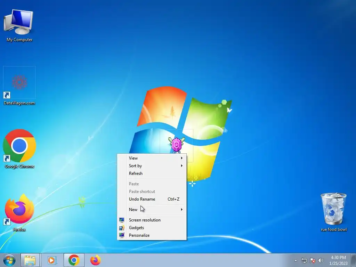The width and height of the screenshot is (356, 267).
Task: Click the Personalize menu icon
Action: 122,235
